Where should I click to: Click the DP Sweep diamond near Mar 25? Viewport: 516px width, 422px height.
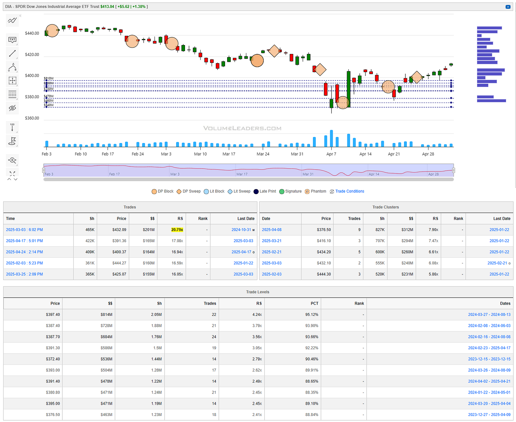click(274, 51)
